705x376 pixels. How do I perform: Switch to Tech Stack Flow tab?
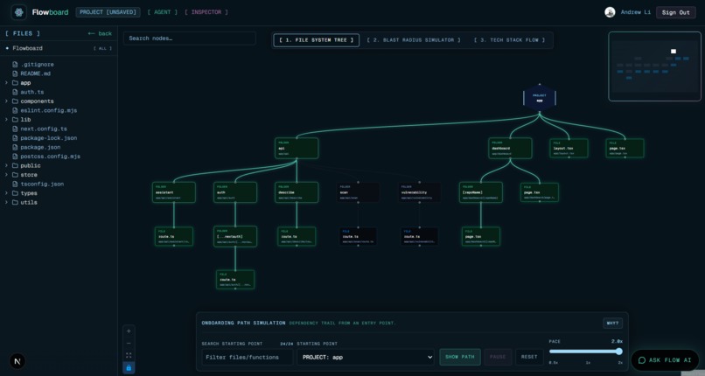509,40
